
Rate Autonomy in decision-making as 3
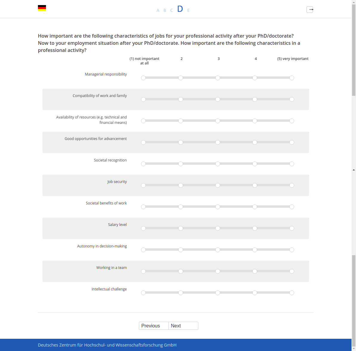tap(217, 250)
